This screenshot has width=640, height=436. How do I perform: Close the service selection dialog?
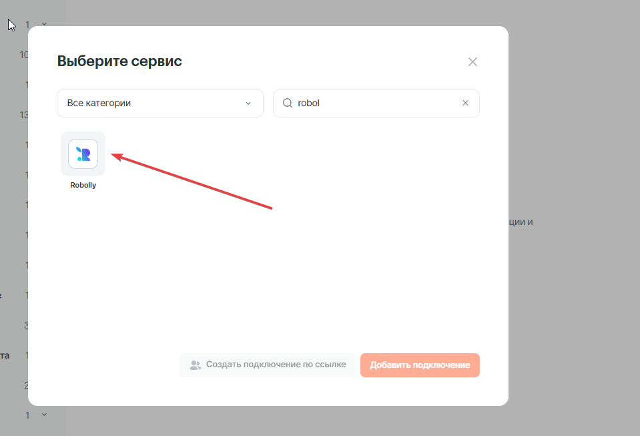472,62
